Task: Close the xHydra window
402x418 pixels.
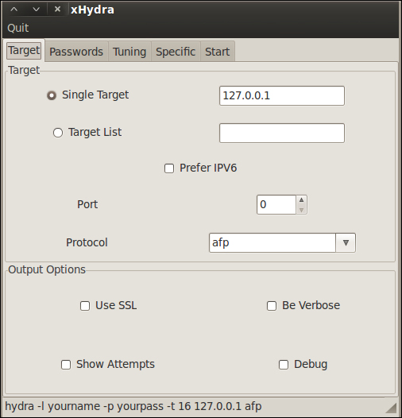Action: (x=57, y=10)
